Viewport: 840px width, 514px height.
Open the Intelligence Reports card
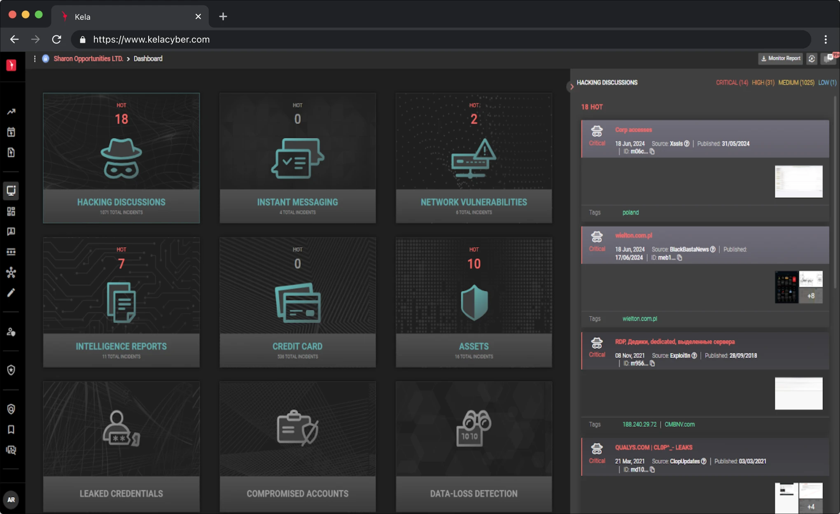point(121,302)
